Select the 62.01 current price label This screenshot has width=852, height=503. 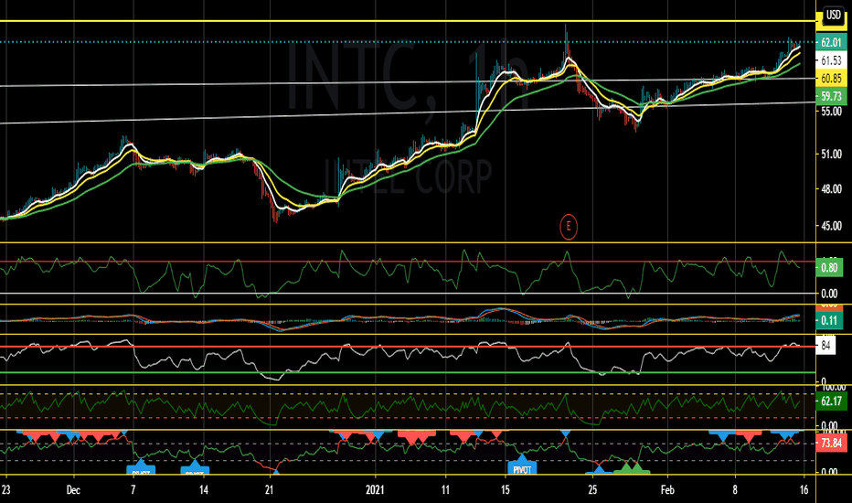click(x=831, y=42)
